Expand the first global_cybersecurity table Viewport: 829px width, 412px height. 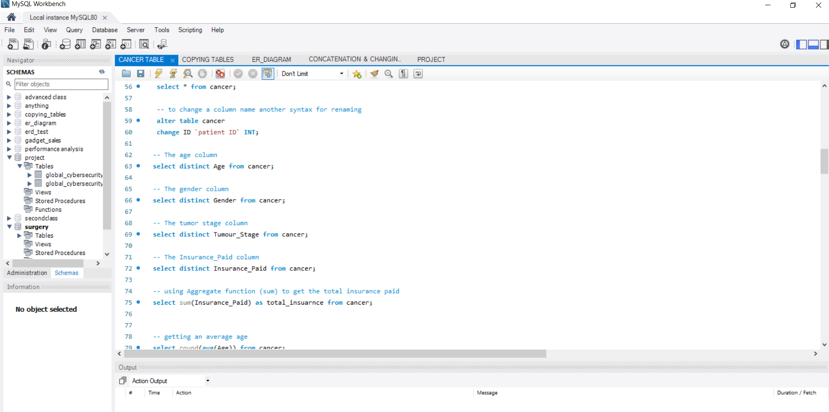coord(30,175)
